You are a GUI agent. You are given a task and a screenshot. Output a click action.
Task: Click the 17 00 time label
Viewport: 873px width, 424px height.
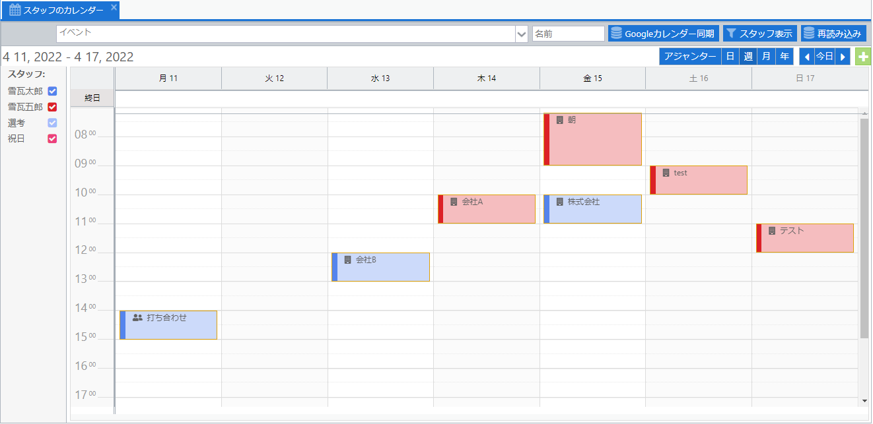coord(85,396)
